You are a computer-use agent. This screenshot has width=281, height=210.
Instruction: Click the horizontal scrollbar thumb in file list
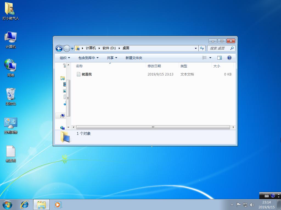pyautogui.click(x=153, y=127)
